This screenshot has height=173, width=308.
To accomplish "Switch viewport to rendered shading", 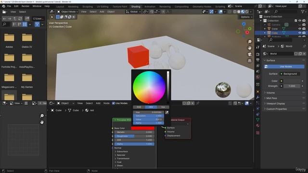I will click(247, 12).
